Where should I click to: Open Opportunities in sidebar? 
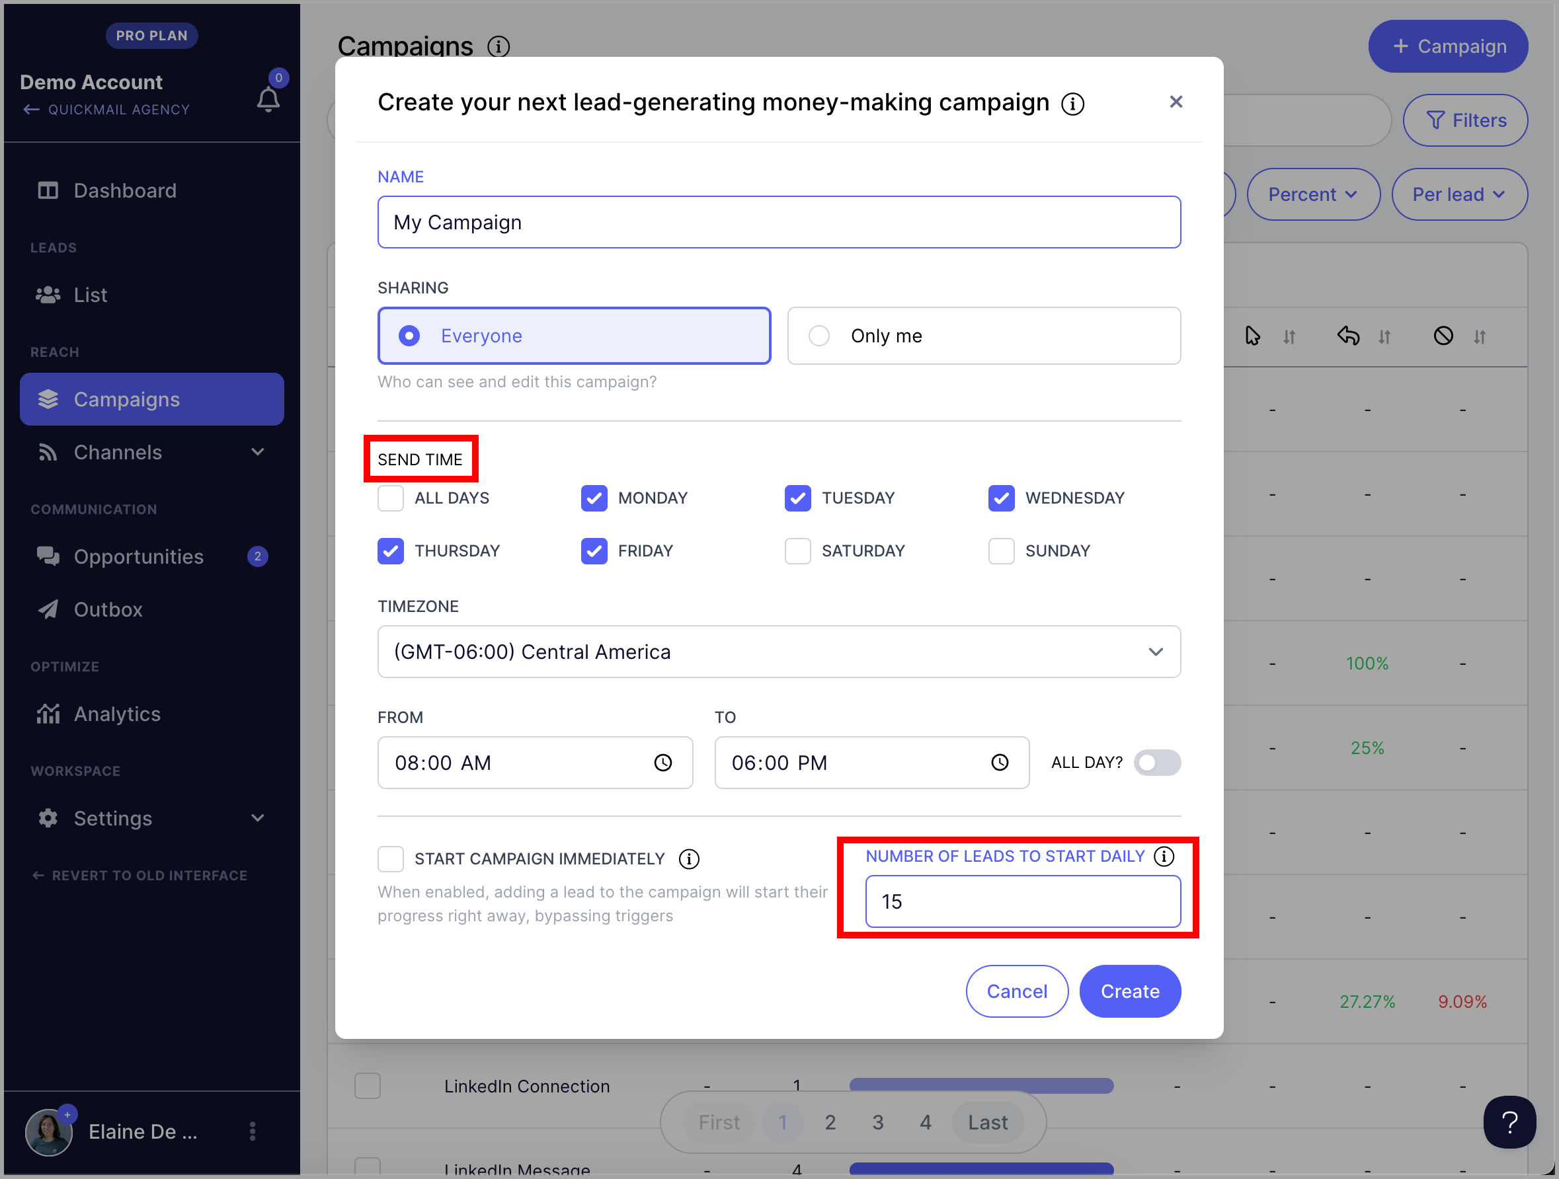pyautogui.click(x=151, y=556)
